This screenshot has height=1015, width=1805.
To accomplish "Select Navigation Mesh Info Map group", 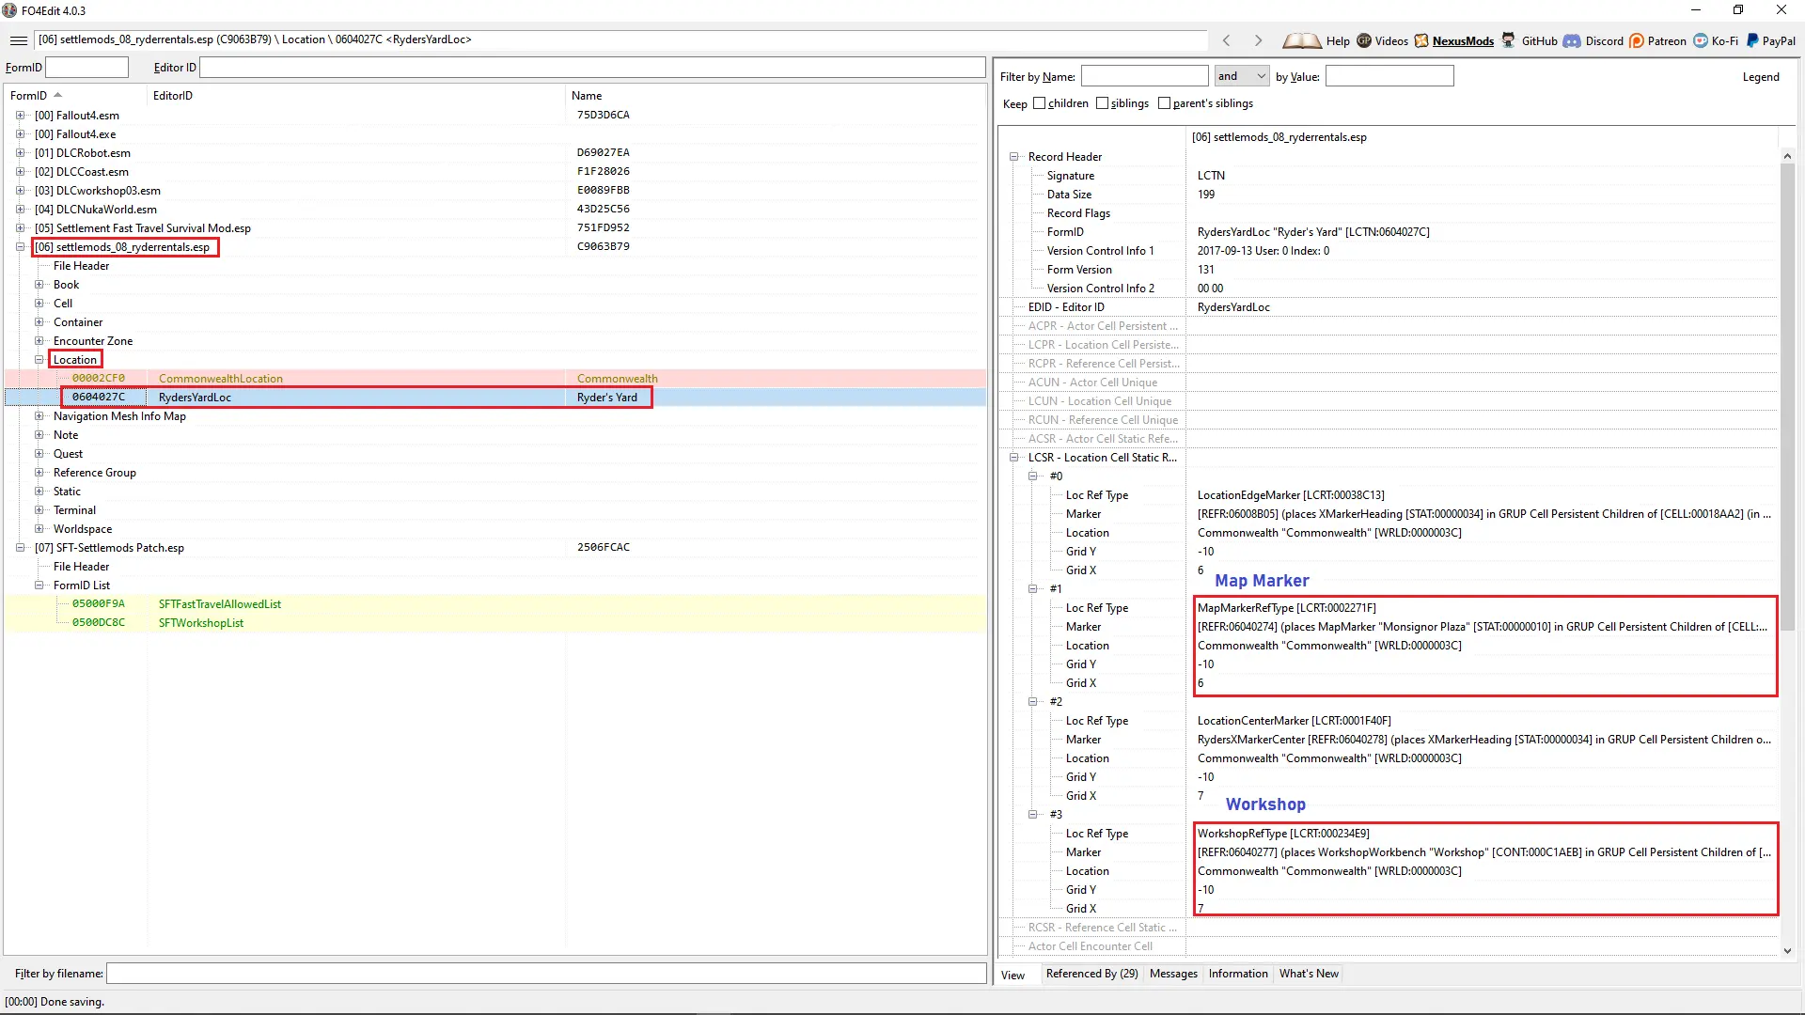I will point(119,416).
